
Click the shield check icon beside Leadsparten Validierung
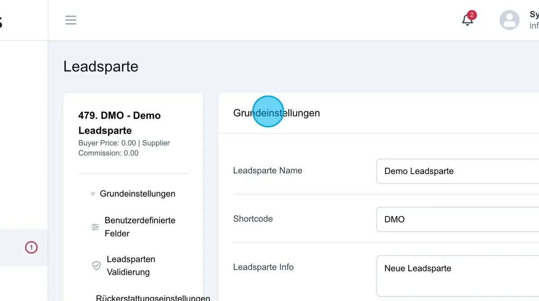pyautogui.click(x=96, y=266)
